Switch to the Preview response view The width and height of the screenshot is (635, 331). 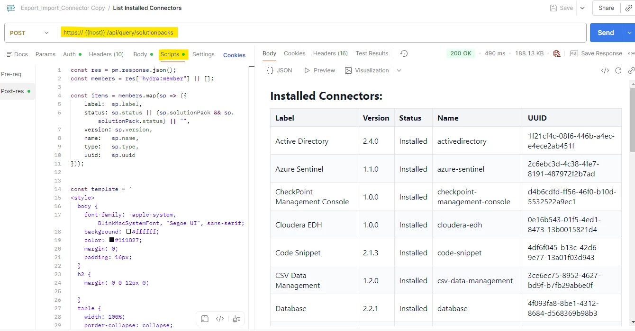tap(319, 70)
